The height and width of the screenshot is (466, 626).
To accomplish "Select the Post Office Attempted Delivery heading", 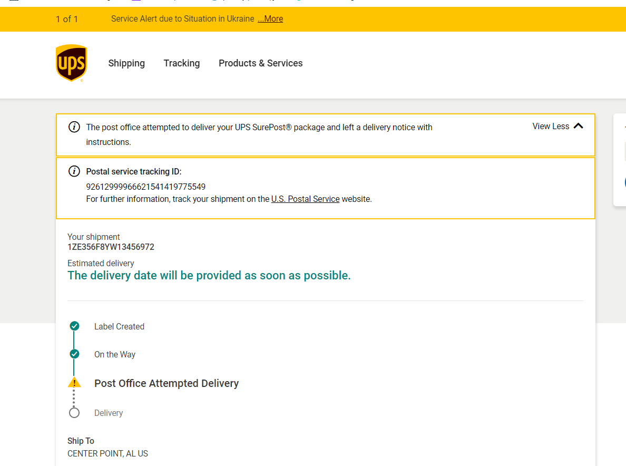I will pos(167,383).
